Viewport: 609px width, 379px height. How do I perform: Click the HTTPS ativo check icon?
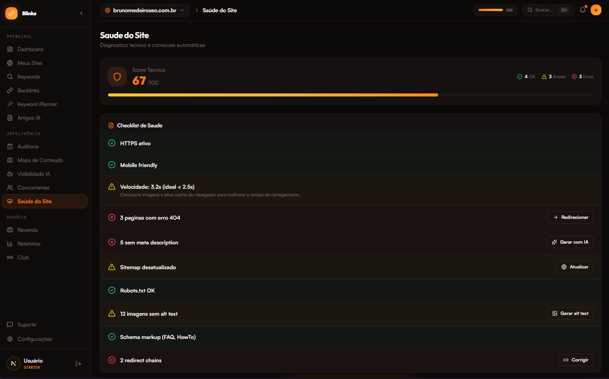click(x=112, y=143)
